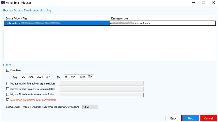Viewport: 218px width, 122px height.
Task: Click the full hierarchy folder name field
Action: (101, 83)
